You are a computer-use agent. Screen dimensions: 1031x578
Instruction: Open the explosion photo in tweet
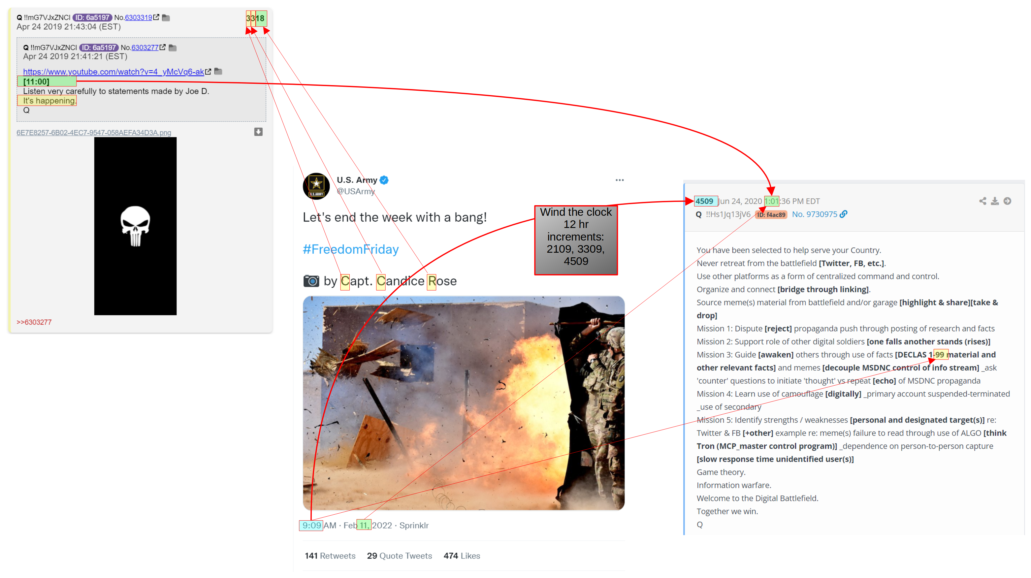coord(464,403)
